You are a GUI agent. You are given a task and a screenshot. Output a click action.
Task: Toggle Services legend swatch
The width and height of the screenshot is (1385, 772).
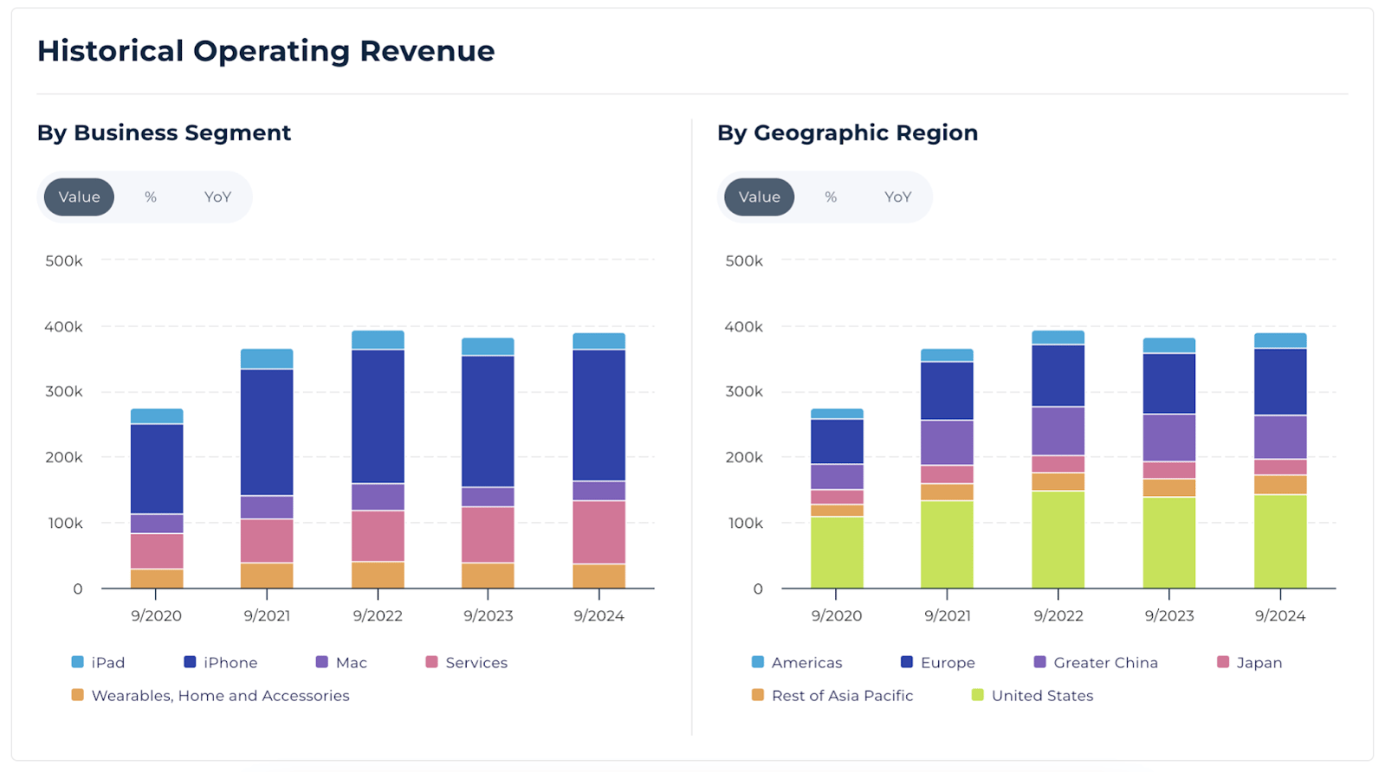pos(431,662)
